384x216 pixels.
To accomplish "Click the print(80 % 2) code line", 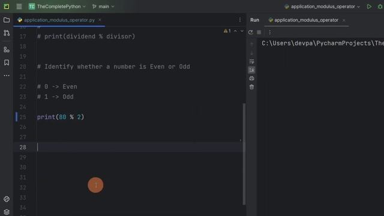I will (x=61, y=117).
